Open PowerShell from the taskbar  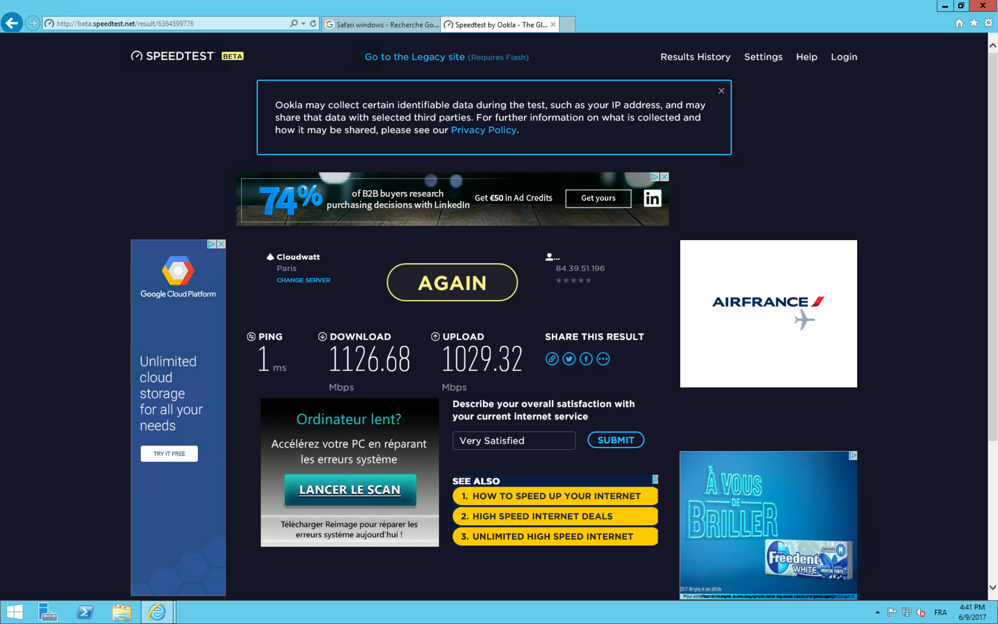[85, 612]
